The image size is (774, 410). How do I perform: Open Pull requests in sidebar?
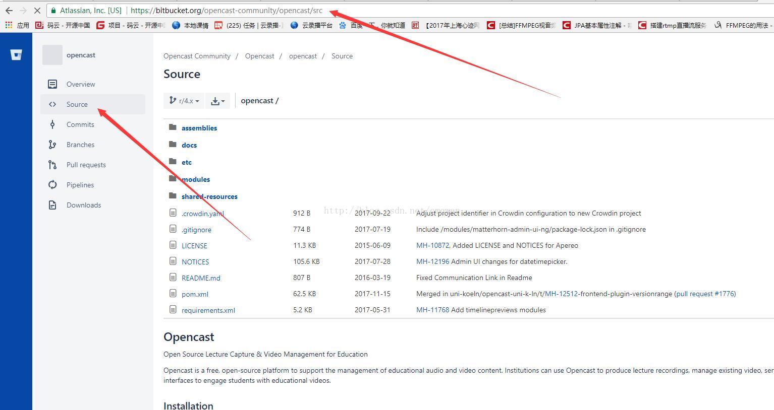pyautogui.click(x=86, y=165)
